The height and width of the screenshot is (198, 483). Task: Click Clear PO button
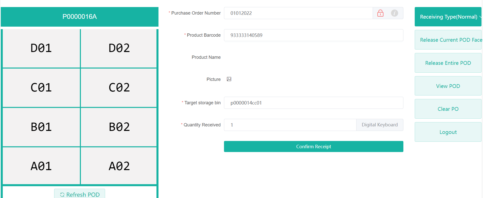[x=448, y=109]
